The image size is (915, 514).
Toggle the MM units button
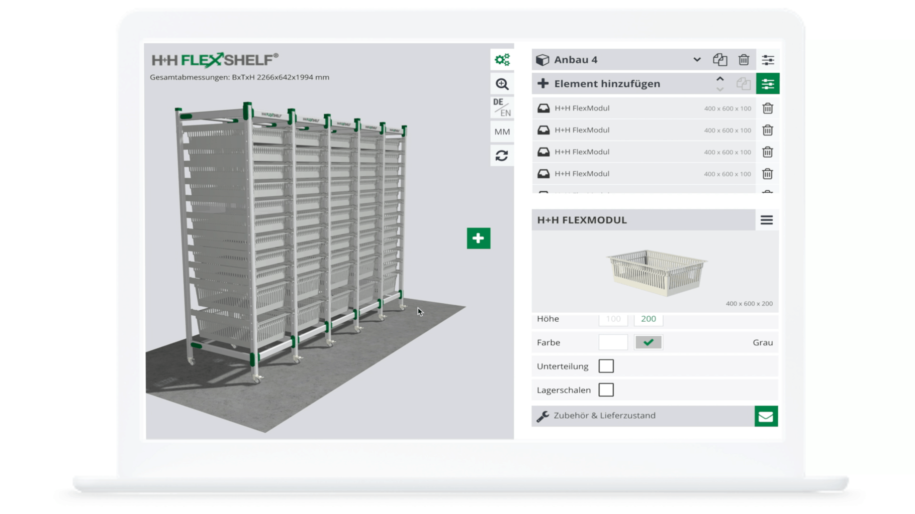point(502,132)
